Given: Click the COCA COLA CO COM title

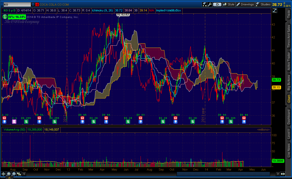Looking at the screenshot, I should [54, 5].
